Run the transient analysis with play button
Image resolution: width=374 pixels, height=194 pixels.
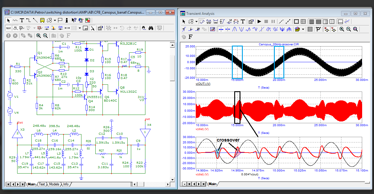pos(259,22)
